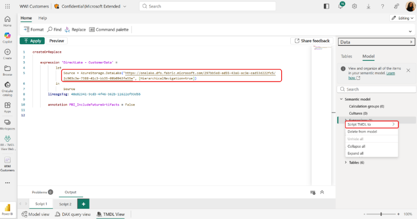
Task: Open the Output tab
Action: point(70,192)
